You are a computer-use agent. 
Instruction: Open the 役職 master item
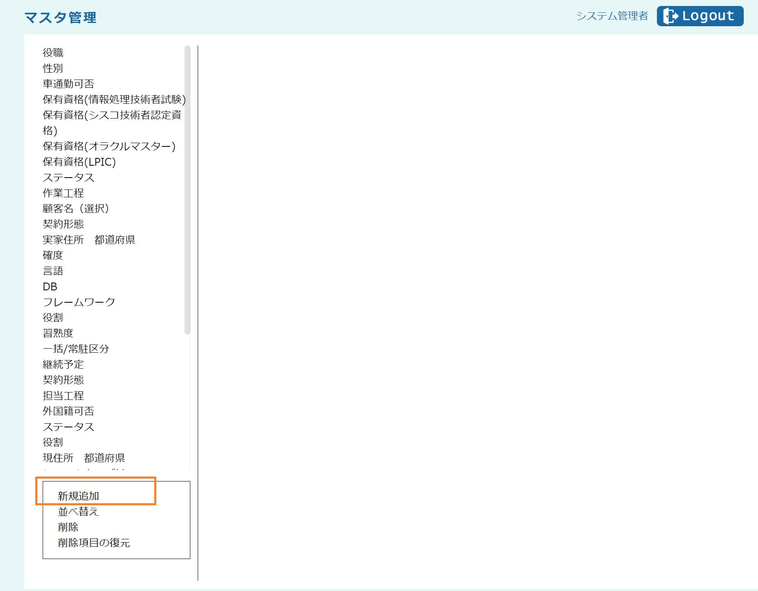click(53, 52)
